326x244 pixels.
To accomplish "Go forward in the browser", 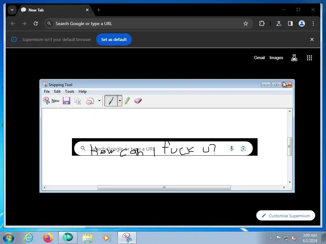I will click(x=24, y=24).
